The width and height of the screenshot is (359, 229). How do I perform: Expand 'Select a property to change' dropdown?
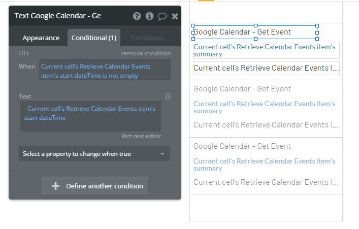(x=94, y=153)
